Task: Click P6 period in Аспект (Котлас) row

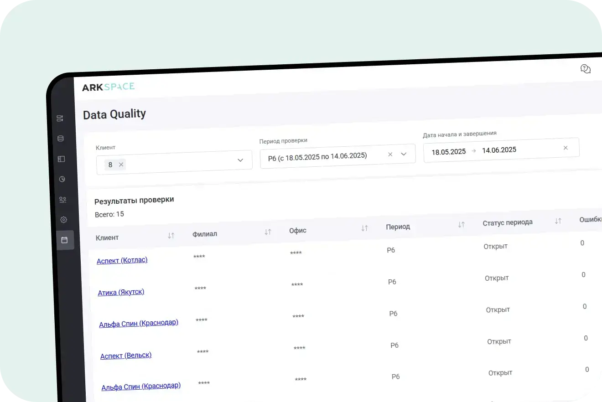Action: pyautogui.click(x=391, y=250)
